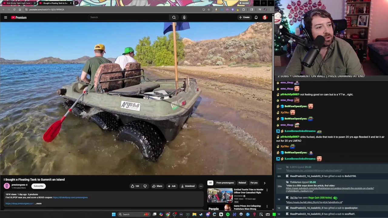
Task: Open the ILBCS tip youtu.be link
Action: pos(314,170)
